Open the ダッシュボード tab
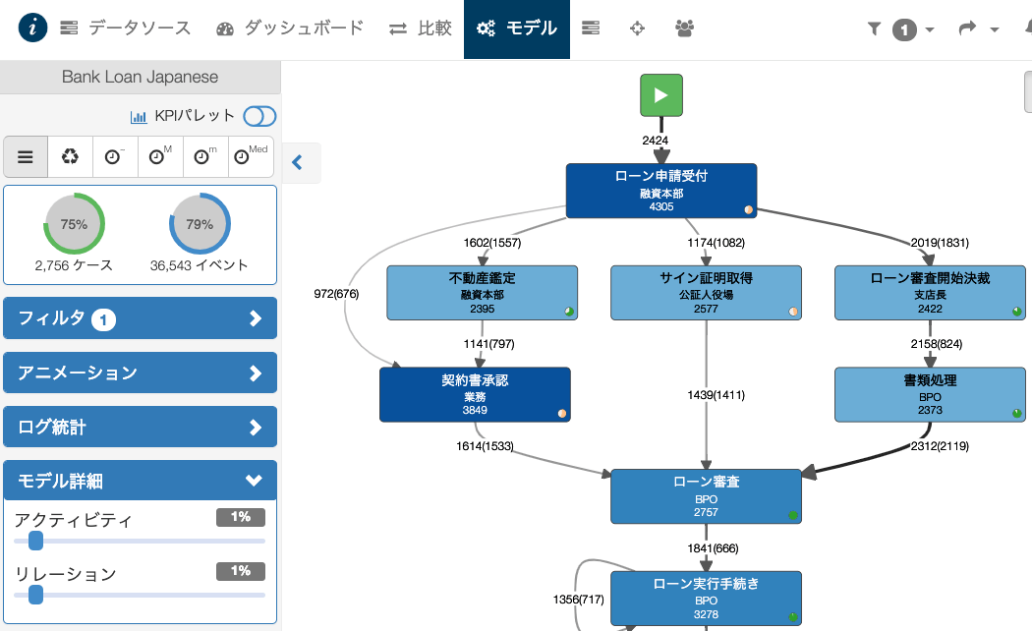 (x=290, y=28)
